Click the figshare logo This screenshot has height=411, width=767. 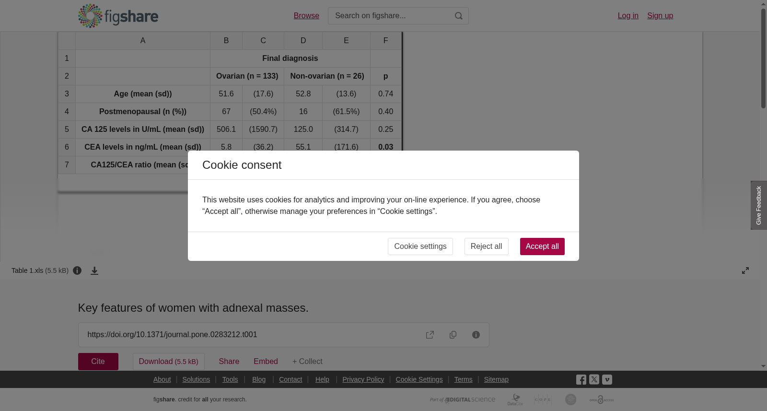coord(118,16)
